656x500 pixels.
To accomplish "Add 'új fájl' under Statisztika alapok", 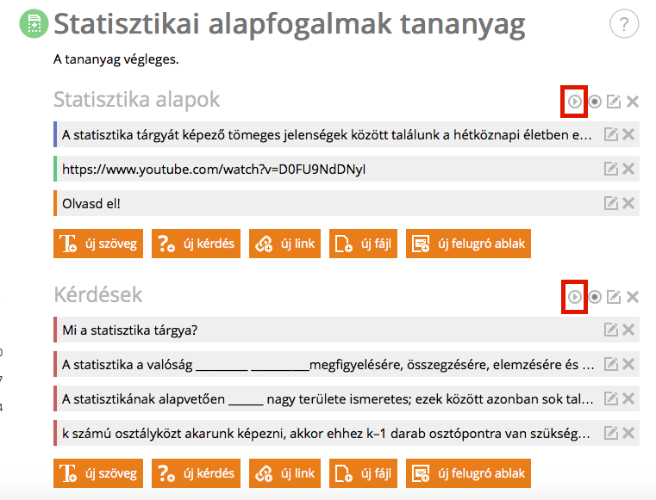I will click(363, 244).
